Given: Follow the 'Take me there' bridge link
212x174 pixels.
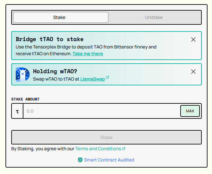Looking at the screenshot, I should [88, 54].
